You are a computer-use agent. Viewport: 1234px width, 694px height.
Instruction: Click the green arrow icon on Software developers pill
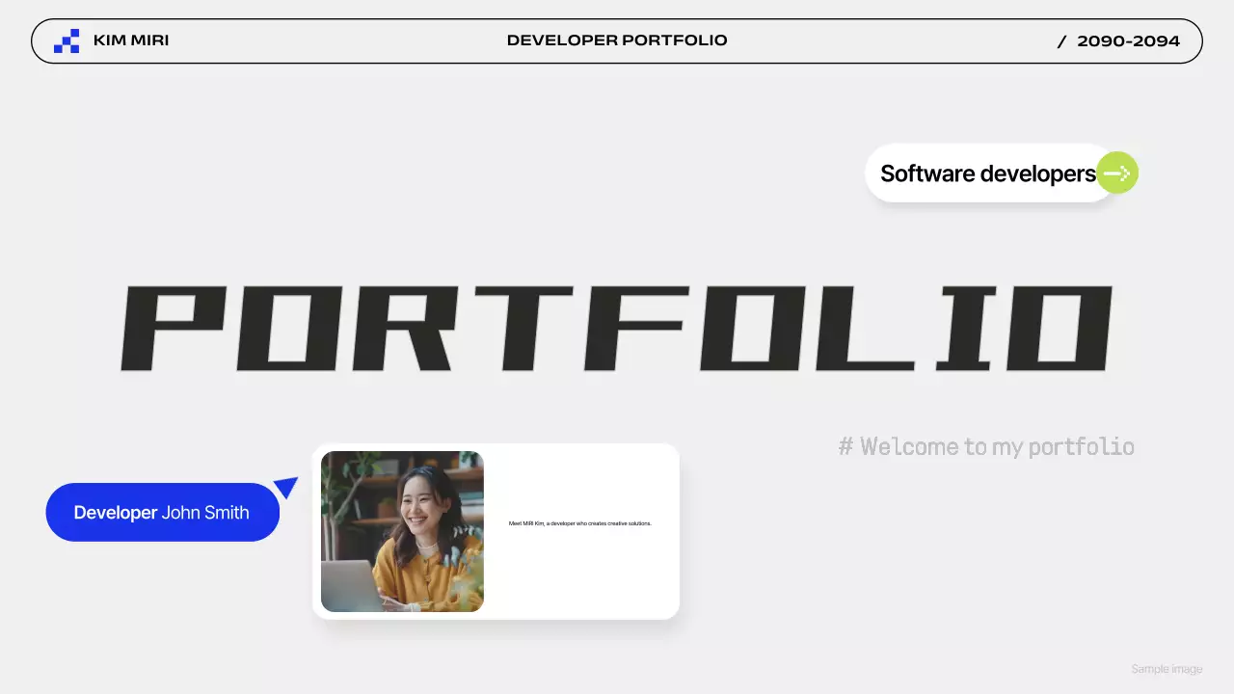click(x=1116, y=173)
